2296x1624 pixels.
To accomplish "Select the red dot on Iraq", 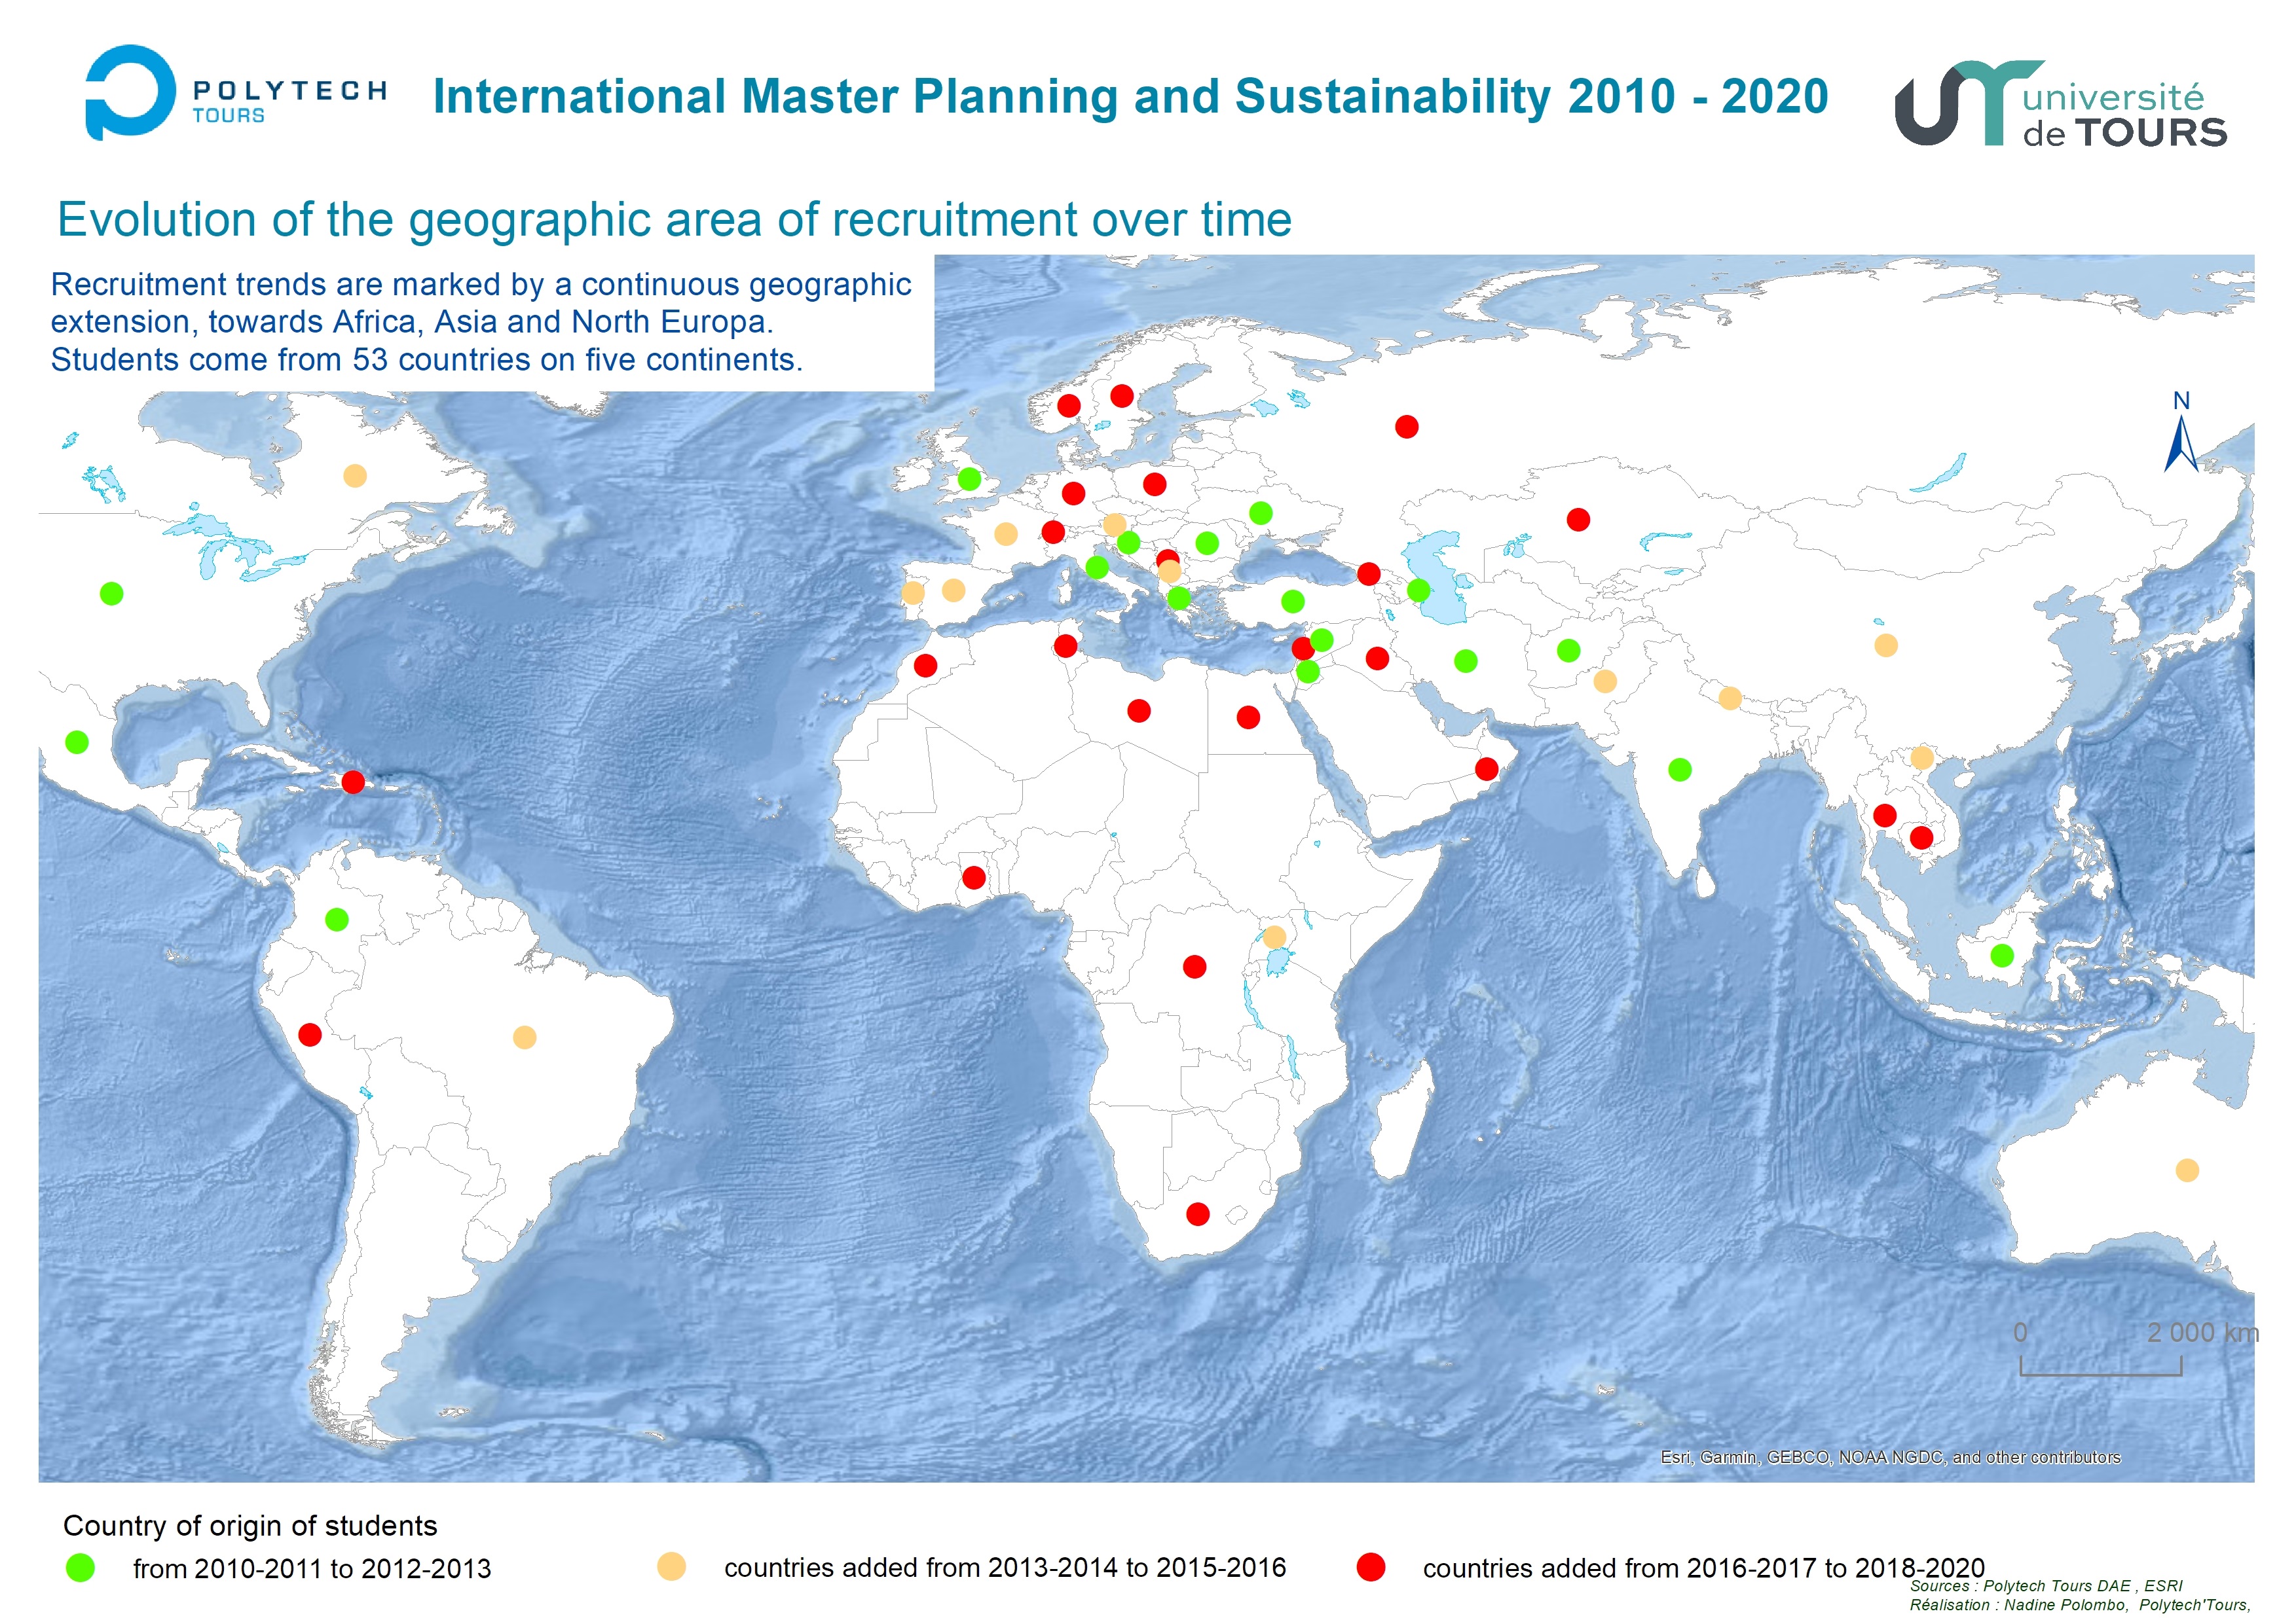I will pos(1377,658).
